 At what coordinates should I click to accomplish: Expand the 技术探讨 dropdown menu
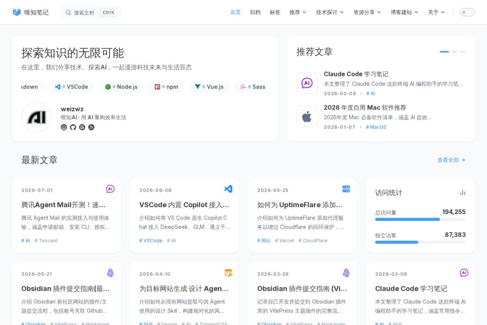click(330, 12)
